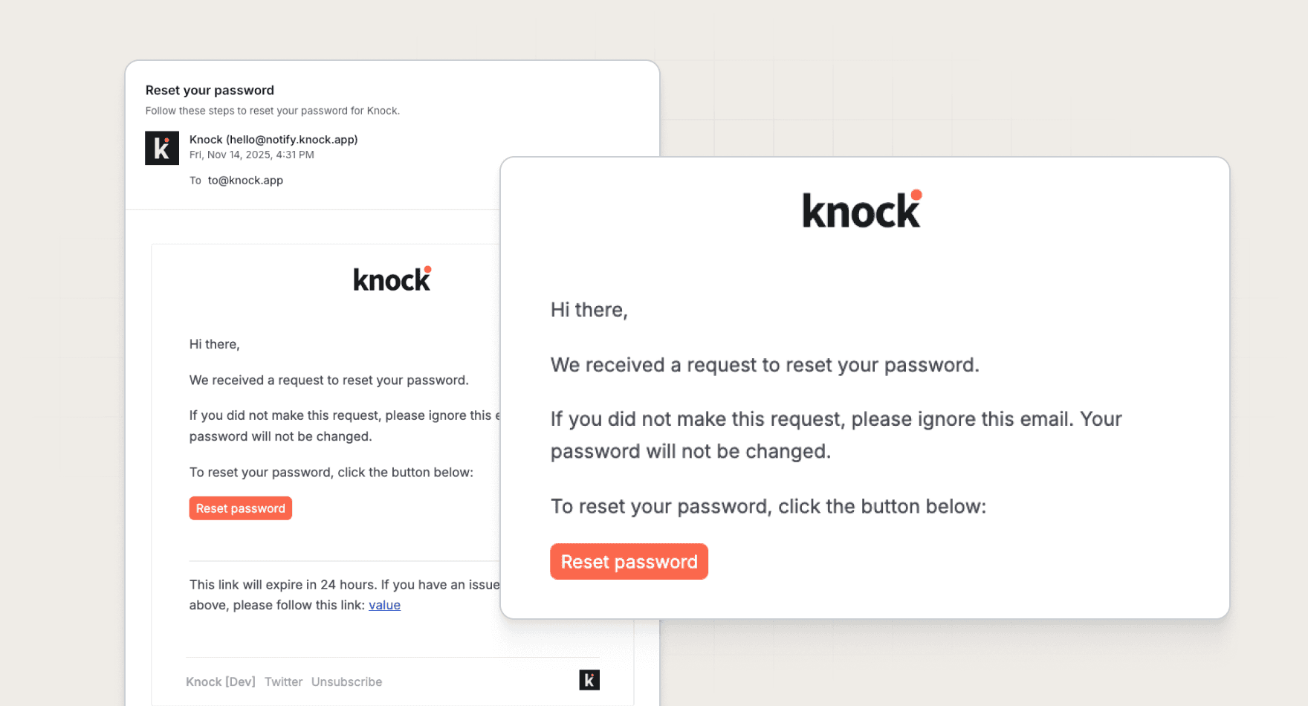This screenshot has height=706, width=1308.
Task: Click the large Knock logo in the zoomed card
Action: [861, 210]
